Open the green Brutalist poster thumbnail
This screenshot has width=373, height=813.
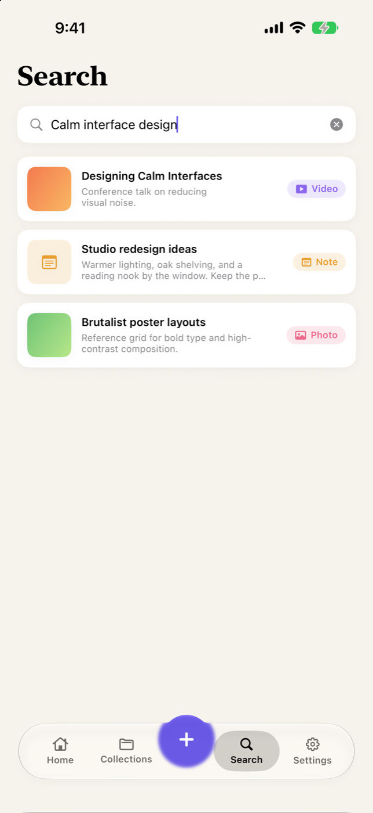click(x=49, y=335)
